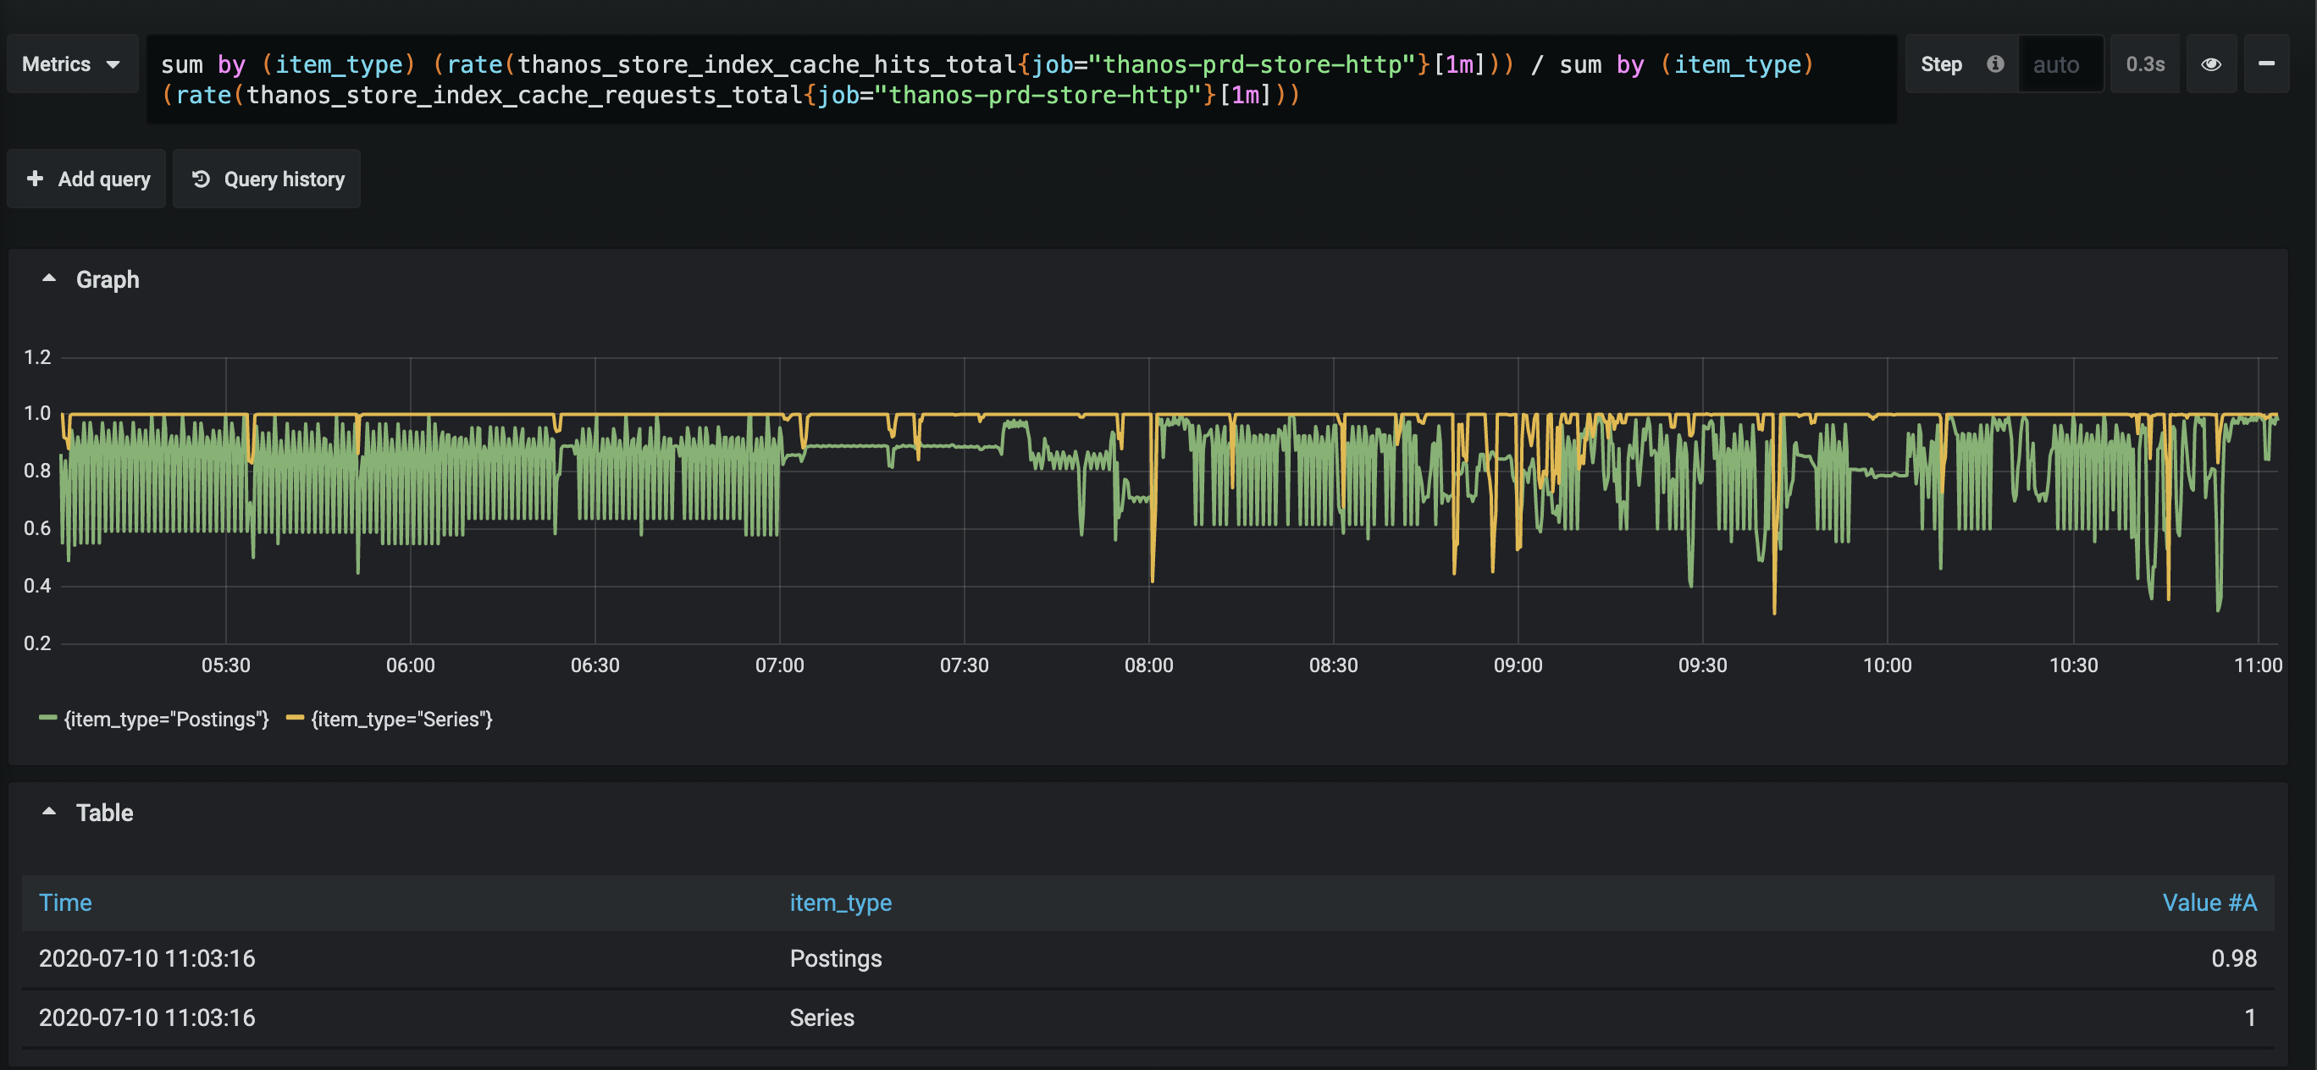2317x1070 pixels.
Task: Click the Step info icon
Action: [1995, 63]
